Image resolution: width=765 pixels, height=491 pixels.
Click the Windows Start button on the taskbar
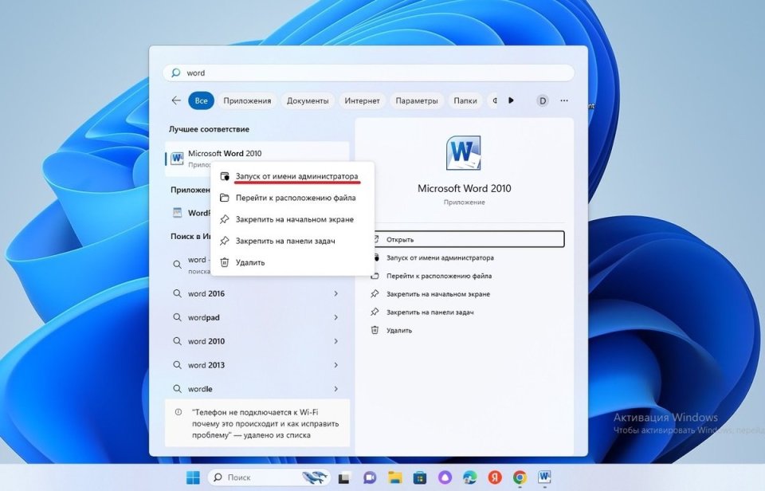pyautogui.click(x=191, y=478)
